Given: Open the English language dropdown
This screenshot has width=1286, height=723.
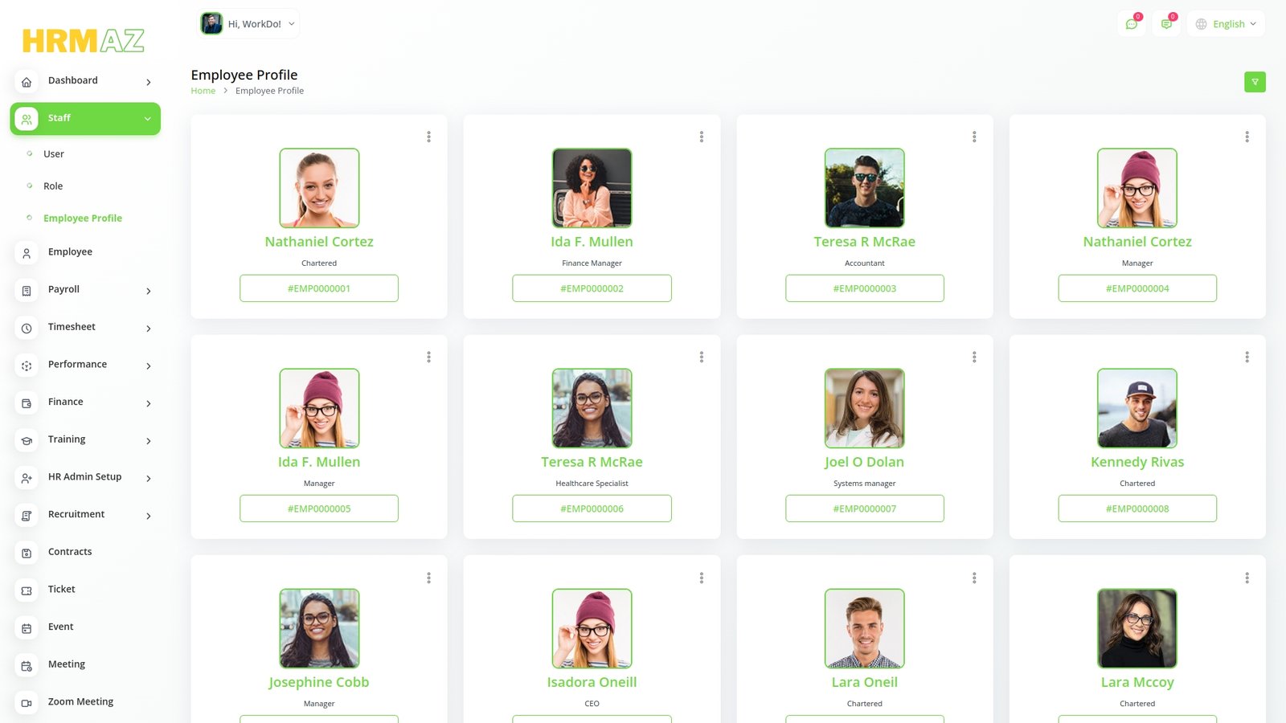Looking at the screenshot, I should coord(1226,24).
